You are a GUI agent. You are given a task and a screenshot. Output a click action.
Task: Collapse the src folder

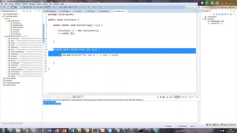(5, 18)
